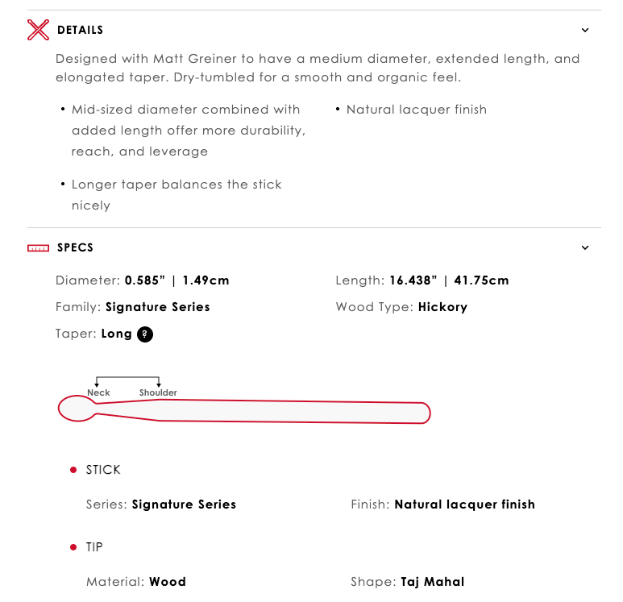Click the Finish value Natural lacquer finish

pyautogui.click(x=464, y=504)
